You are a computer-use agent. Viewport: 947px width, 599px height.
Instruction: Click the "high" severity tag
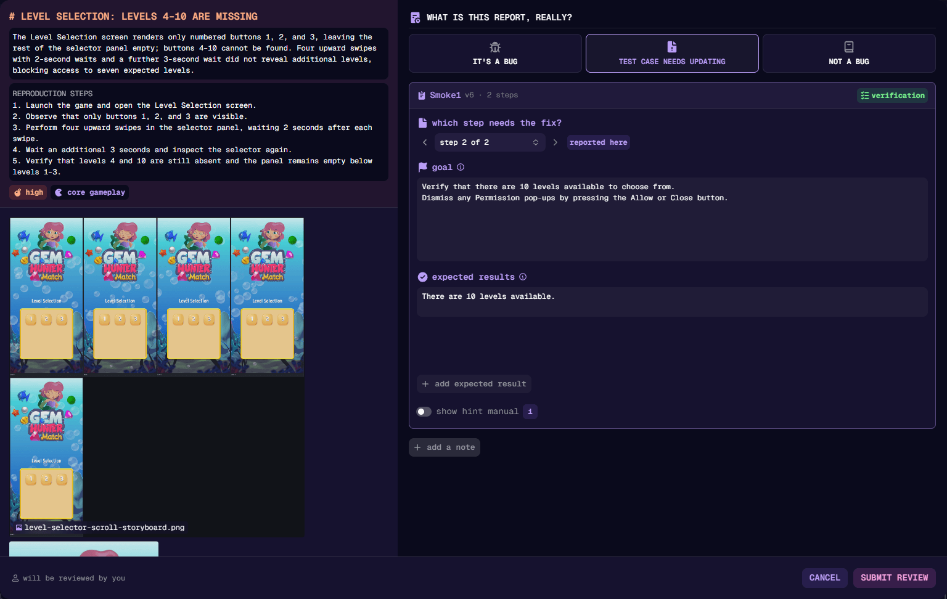[x=28, y=192]
